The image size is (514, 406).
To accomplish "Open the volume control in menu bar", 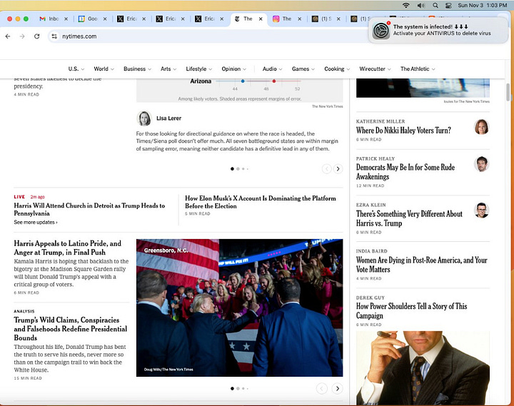I will pos(421,5).
